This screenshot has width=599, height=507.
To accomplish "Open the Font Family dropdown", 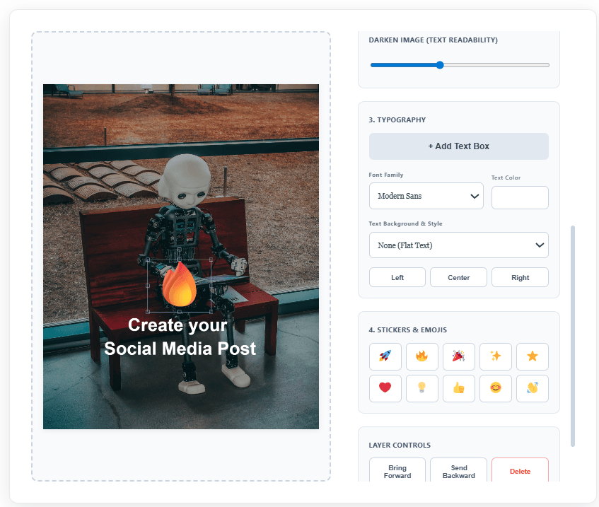I will click(x=426, y=196).
